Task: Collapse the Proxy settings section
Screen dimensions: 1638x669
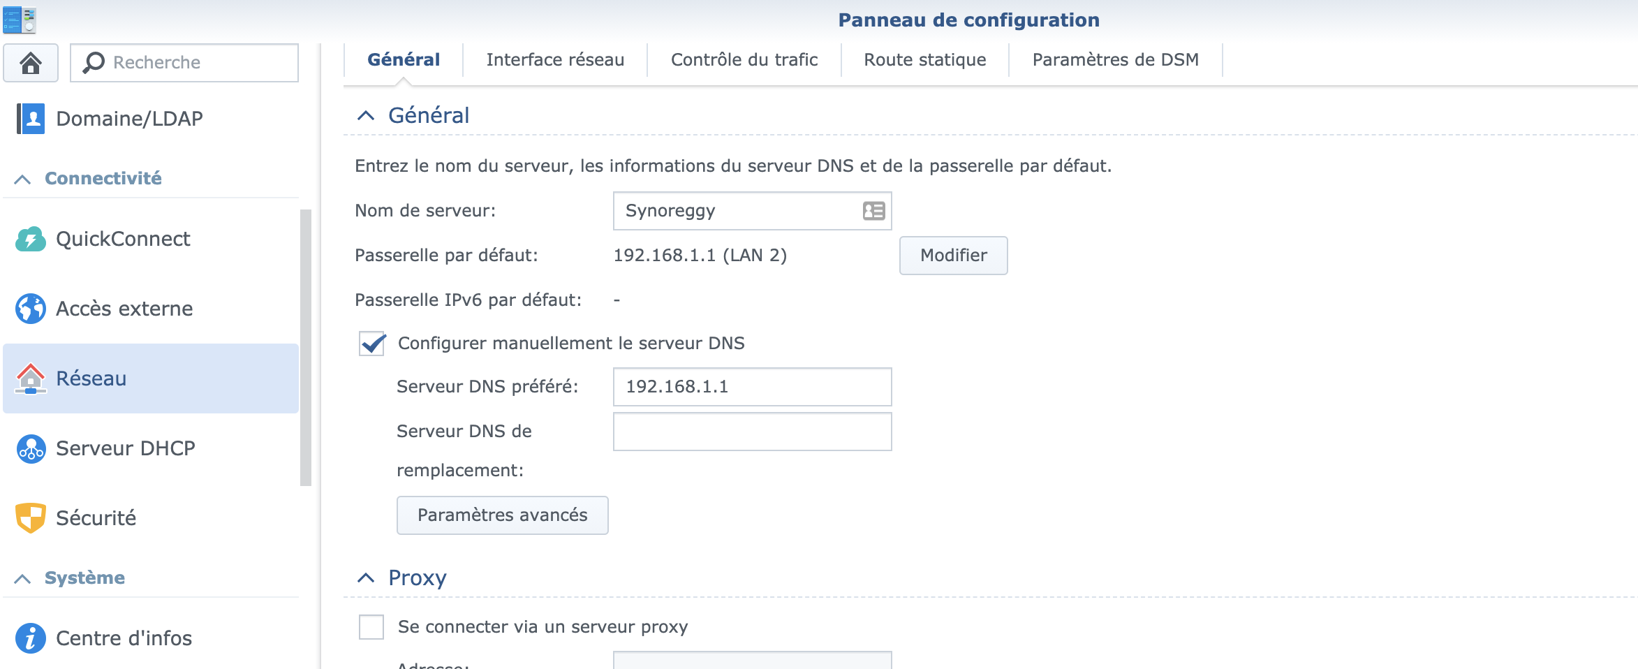Action: coord(366,578)
